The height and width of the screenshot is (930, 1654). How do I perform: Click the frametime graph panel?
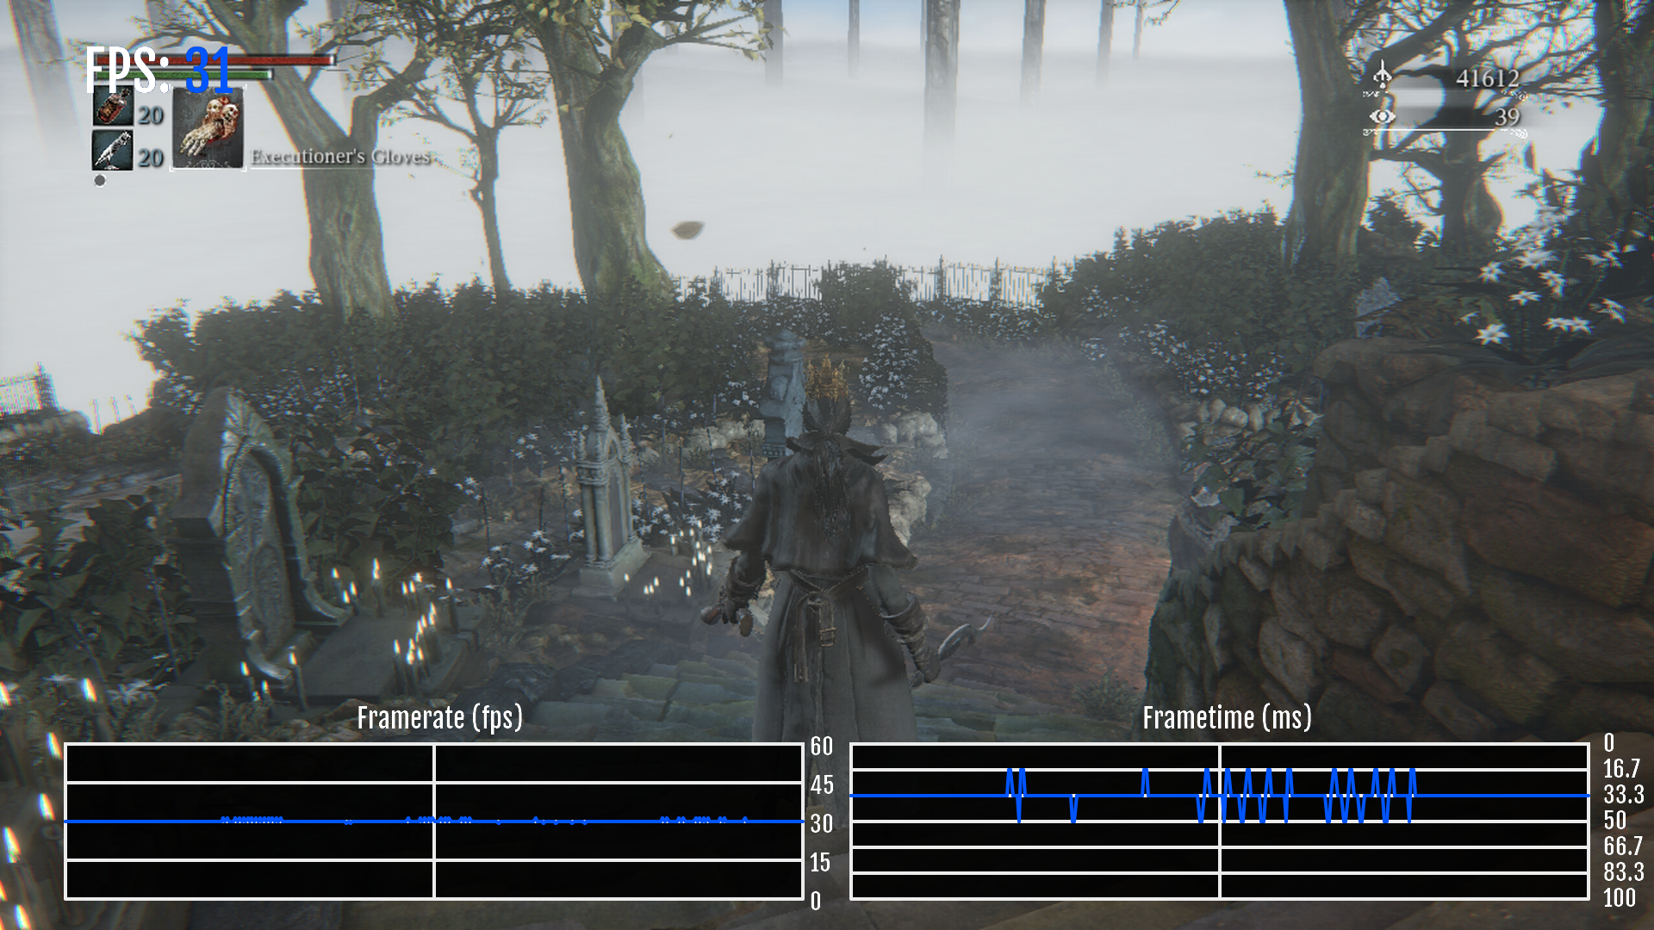click(1220, 821)
